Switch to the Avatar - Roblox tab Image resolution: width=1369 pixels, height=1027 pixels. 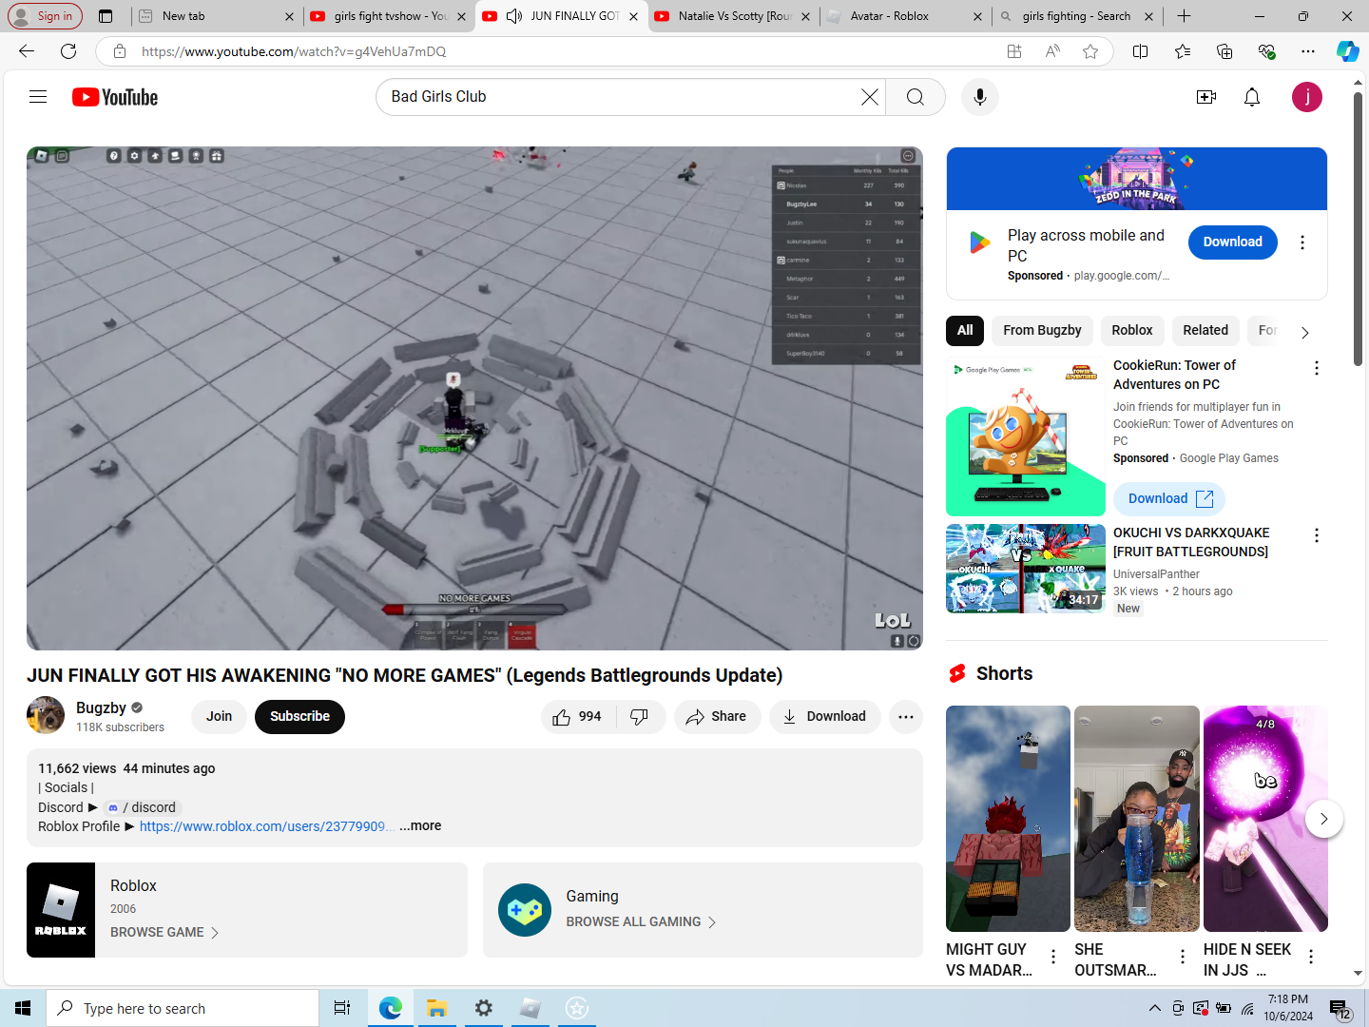[903, 16]
